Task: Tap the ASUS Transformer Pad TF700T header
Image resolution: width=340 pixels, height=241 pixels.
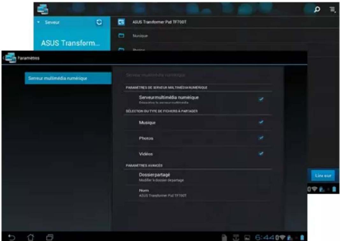Action: pyautogui.click(x=159, y=22)
